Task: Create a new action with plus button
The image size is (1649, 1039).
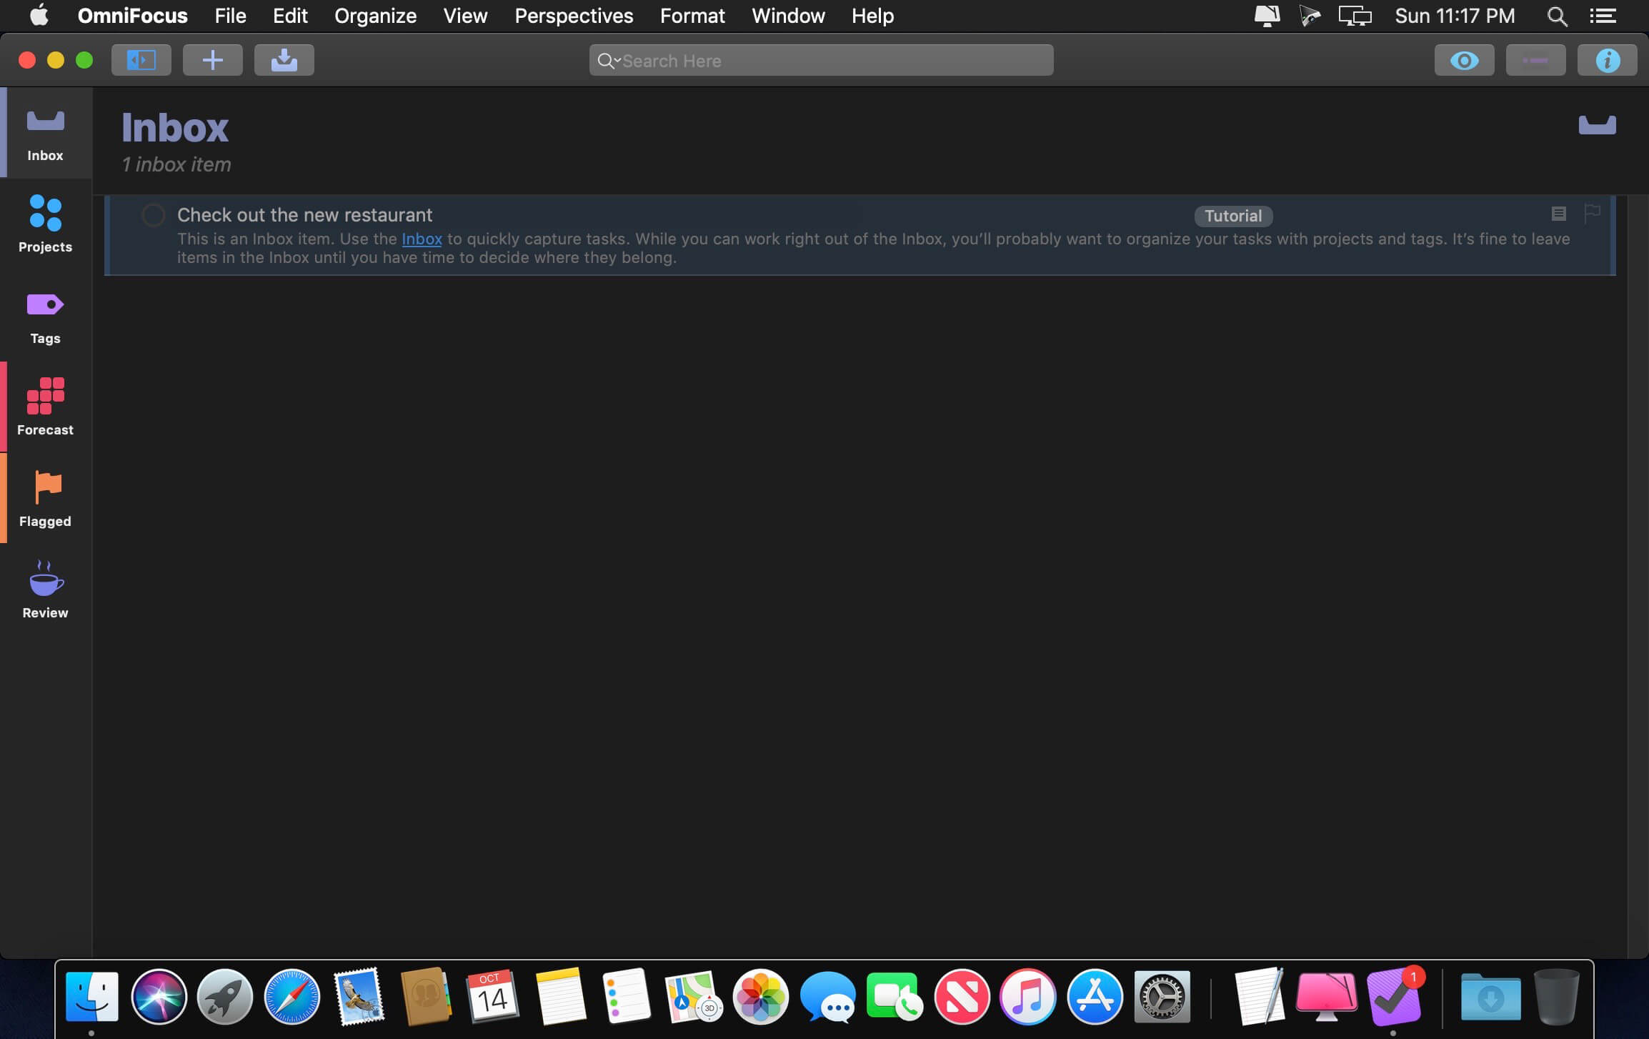Action: click(213, 60)
